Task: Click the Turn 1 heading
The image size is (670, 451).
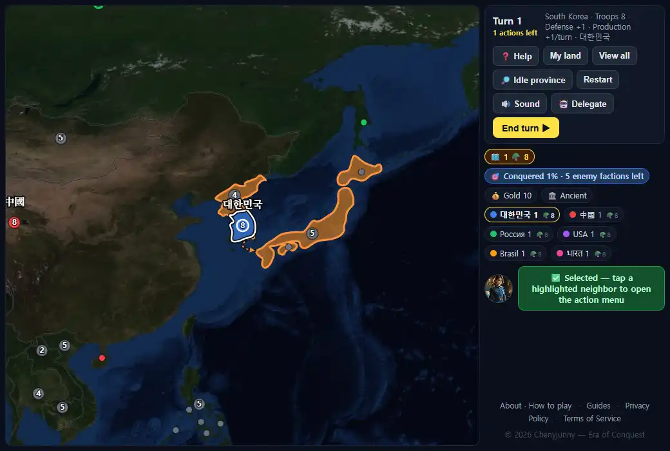Action: coord(507,21)
